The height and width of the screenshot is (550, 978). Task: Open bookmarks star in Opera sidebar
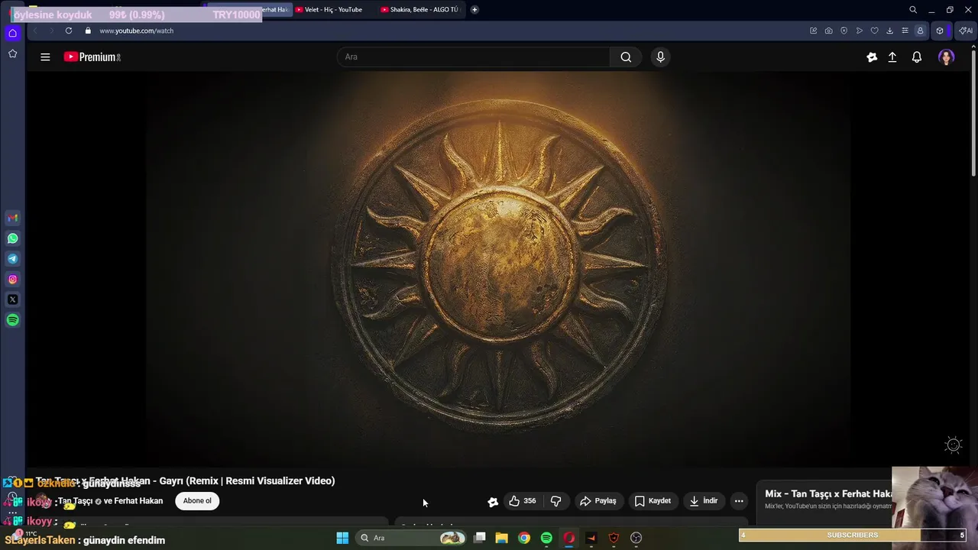coord(12,53)
